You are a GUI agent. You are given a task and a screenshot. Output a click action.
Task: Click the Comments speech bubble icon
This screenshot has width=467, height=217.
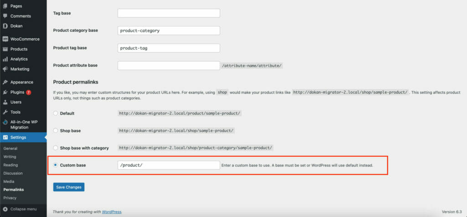click(x=5, y=16)
